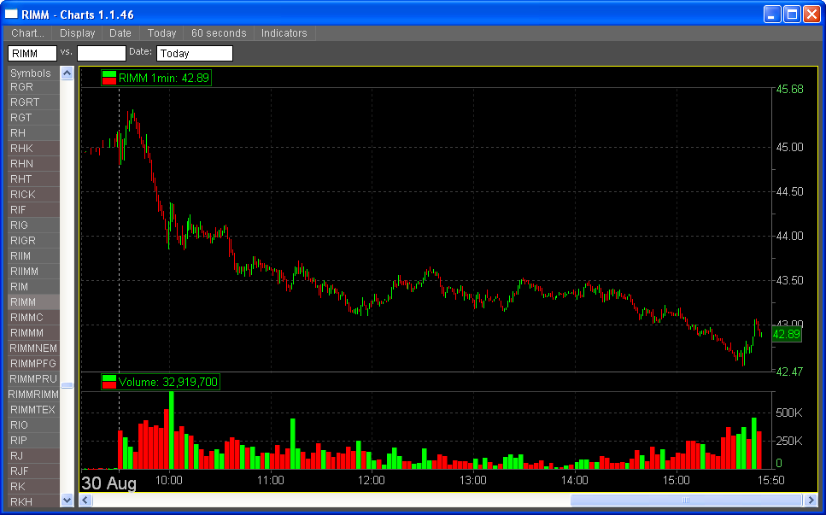The height and width of the screenshot is (515, 826).
Task: Select symbol RGR in list
Action: (x=33, y=87)
